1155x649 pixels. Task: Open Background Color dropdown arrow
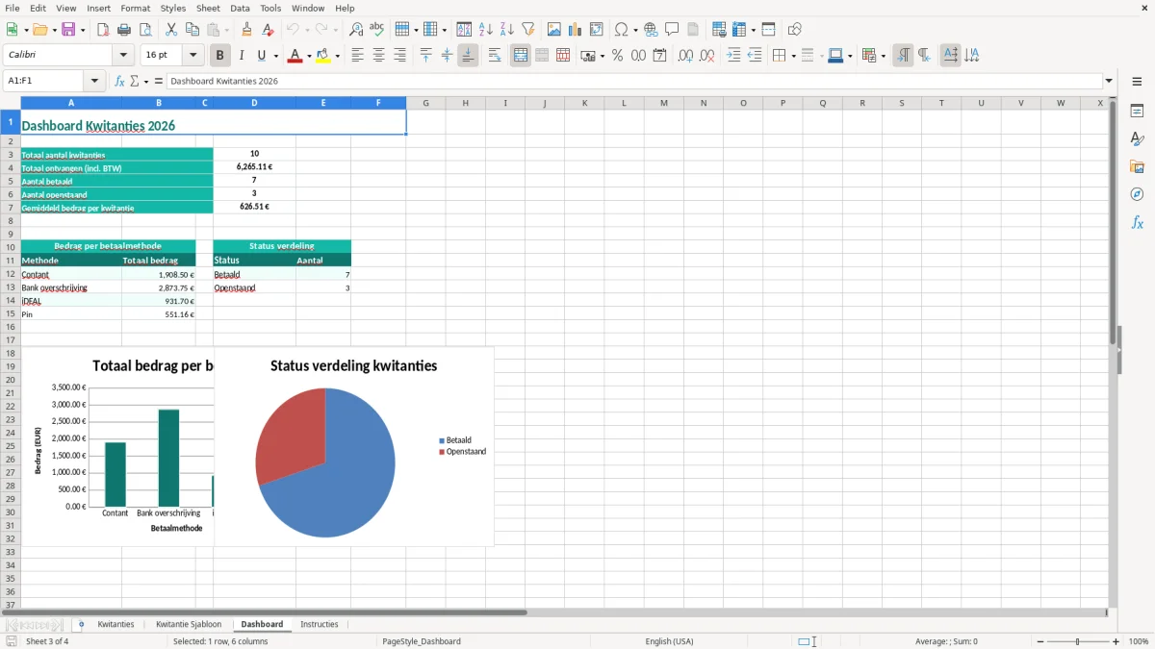338,56
